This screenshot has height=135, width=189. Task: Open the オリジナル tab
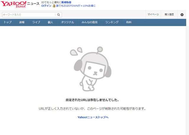pos(67,22)
